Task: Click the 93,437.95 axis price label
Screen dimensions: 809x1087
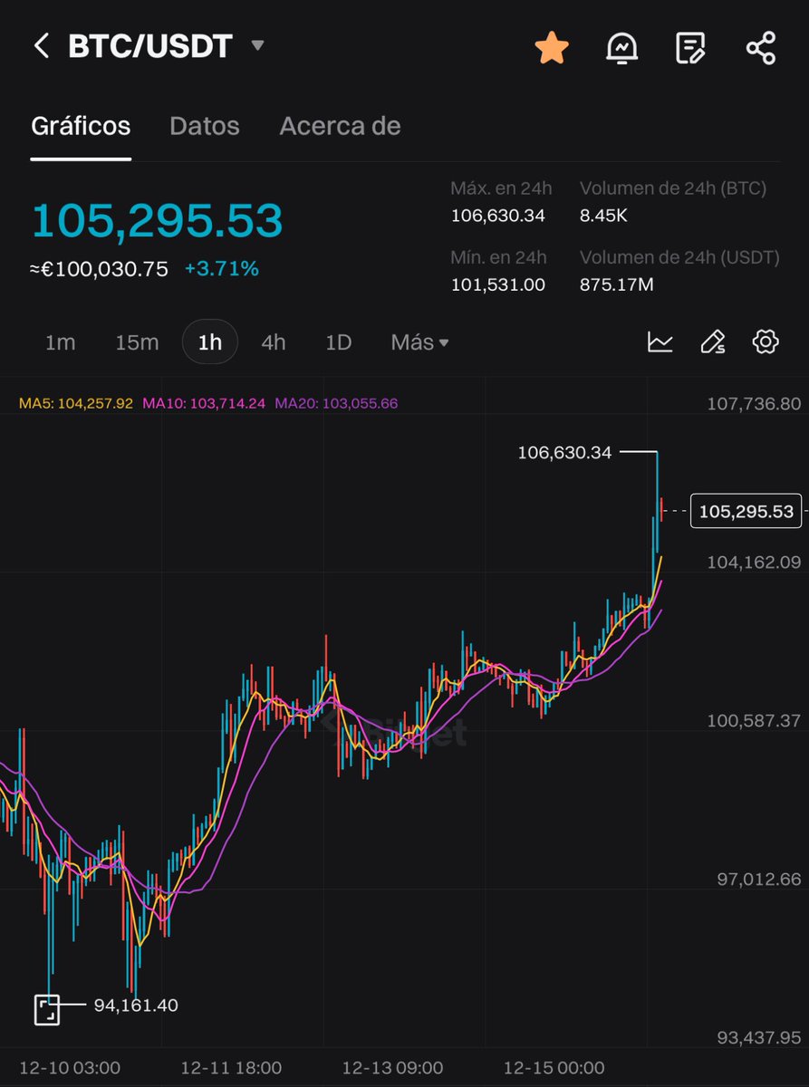Action: coord(758,1037)
